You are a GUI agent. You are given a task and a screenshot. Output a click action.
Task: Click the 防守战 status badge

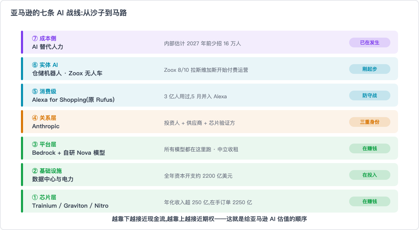(370, 95)
